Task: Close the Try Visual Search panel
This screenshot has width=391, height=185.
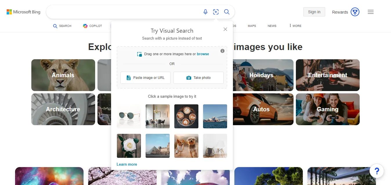Action: pyautogui.click(x=225, y=29)
